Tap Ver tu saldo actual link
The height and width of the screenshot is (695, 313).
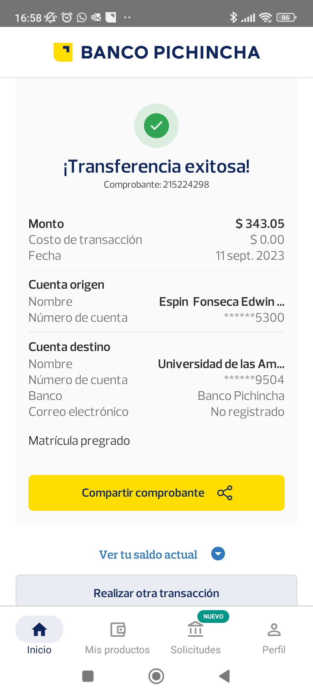(x=148, y=555)
